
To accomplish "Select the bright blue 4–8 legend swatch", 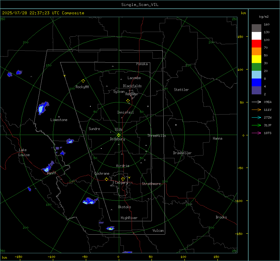I will (x=256, y=83).
